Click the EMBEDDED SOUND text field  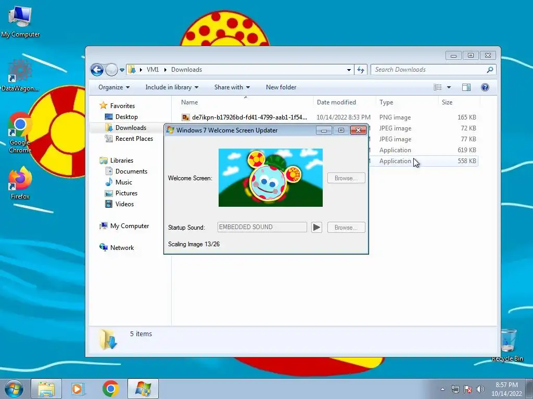pos(262,227)
